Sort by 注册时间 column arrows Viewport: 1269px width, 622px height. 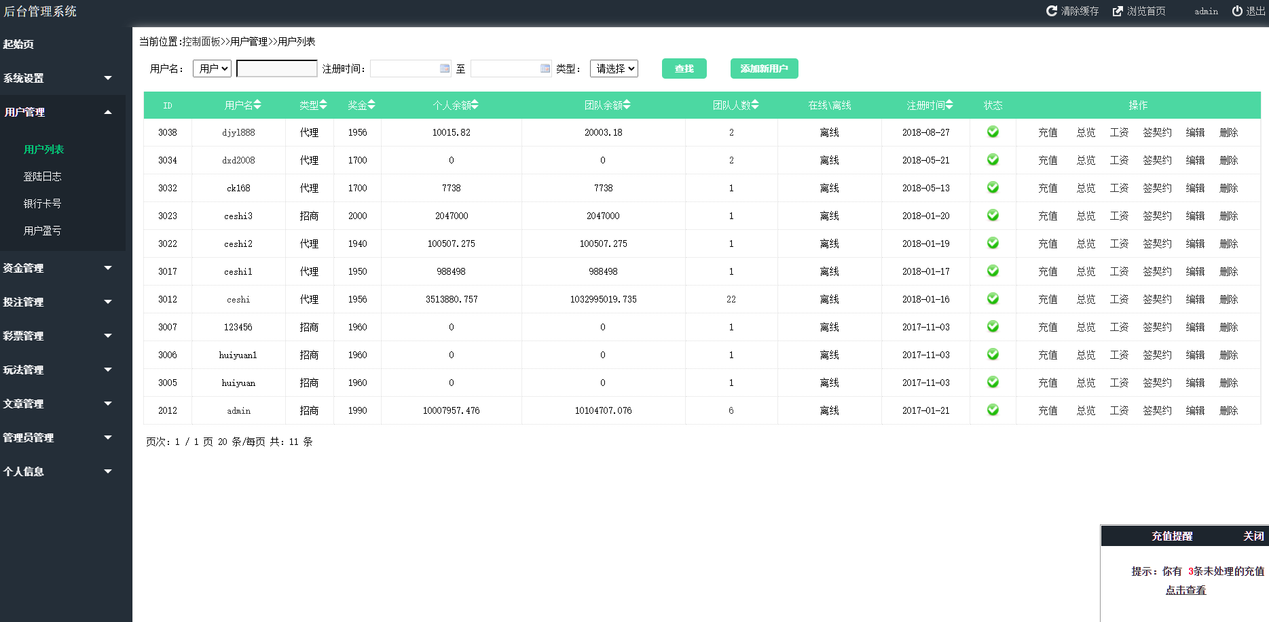pos(949,105)
